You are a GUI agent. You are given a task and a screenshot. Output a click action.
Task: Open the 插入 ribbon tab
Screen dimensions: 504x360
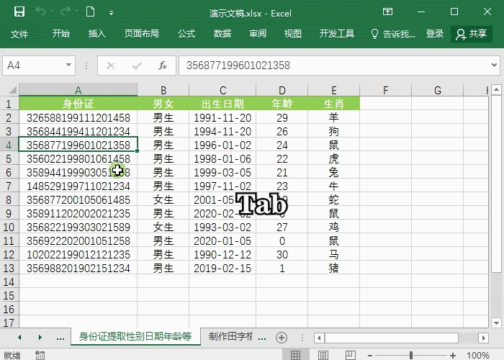(96, 34)
